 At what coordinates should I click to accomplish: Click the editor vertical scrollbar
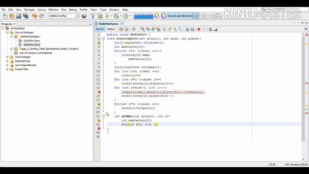click(x=303, y=89)
